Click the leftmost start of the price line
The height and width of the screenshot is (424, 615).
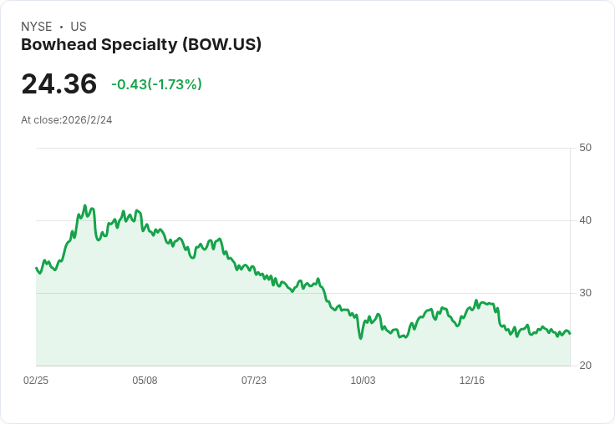click(x=36, y=268)
